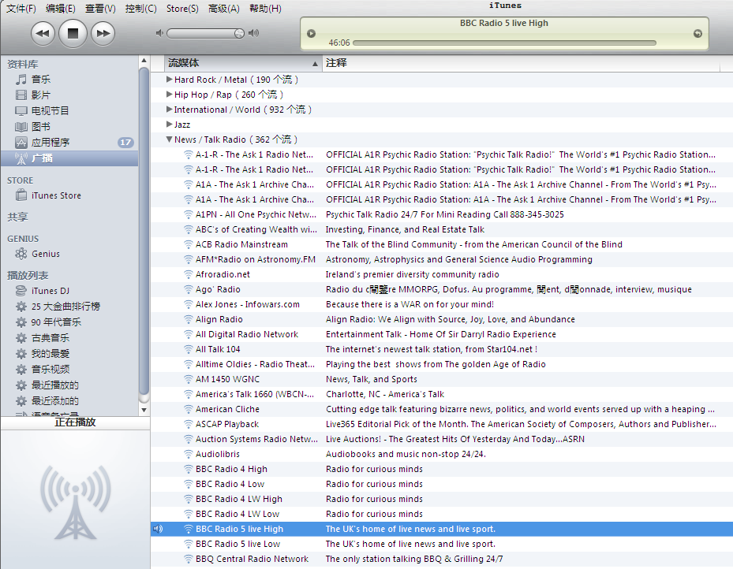The image size is (733, 569).
Task: Click the radio tower artwork thumbnail
Action: [75, 502]
